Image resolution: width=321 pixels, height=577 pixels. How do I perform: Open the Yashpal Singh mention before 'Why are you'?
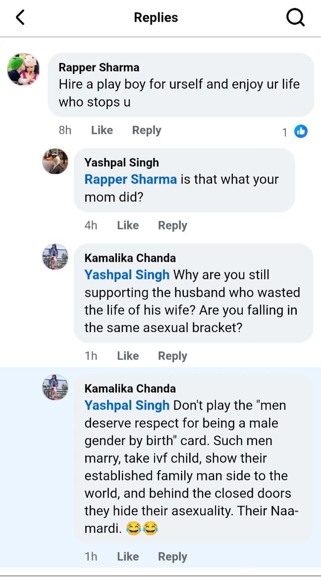tap(127, 275)
